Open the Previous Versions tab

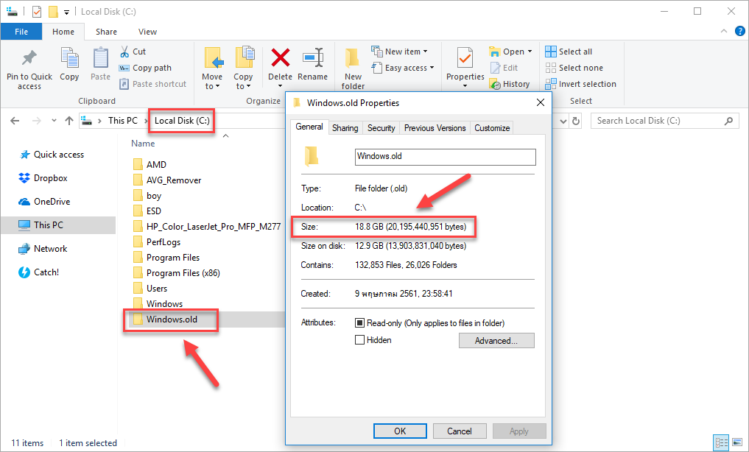tap(435, 128)
